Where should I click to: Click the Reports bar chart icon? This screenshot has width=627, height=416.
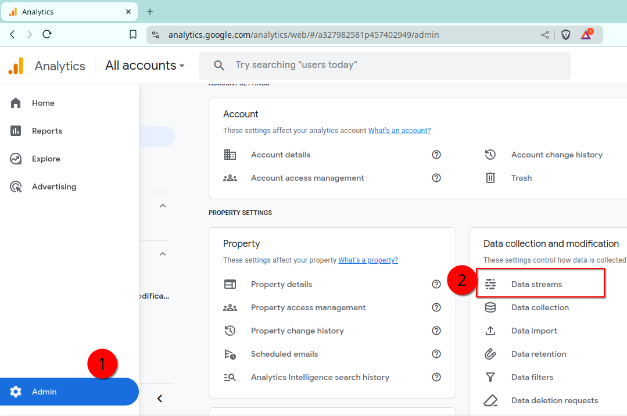16,131
